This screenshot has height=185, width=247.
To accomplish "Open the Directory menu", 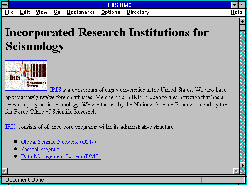I will pyautogui.click(x=138, y=12).
